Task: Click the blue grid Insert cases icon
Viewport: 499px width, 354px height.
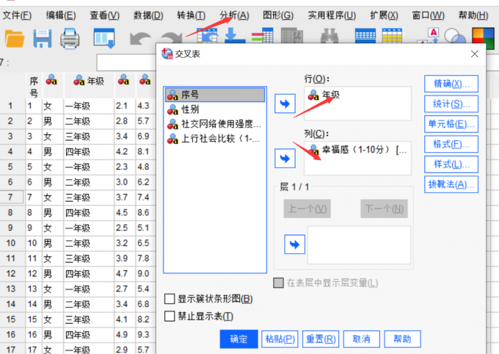Action: point(365,36)
